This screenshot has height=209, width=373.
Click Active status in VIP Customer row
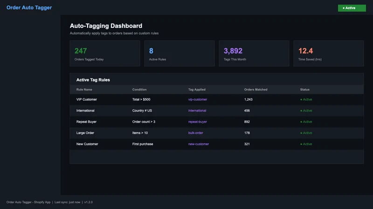click(306, 99)
